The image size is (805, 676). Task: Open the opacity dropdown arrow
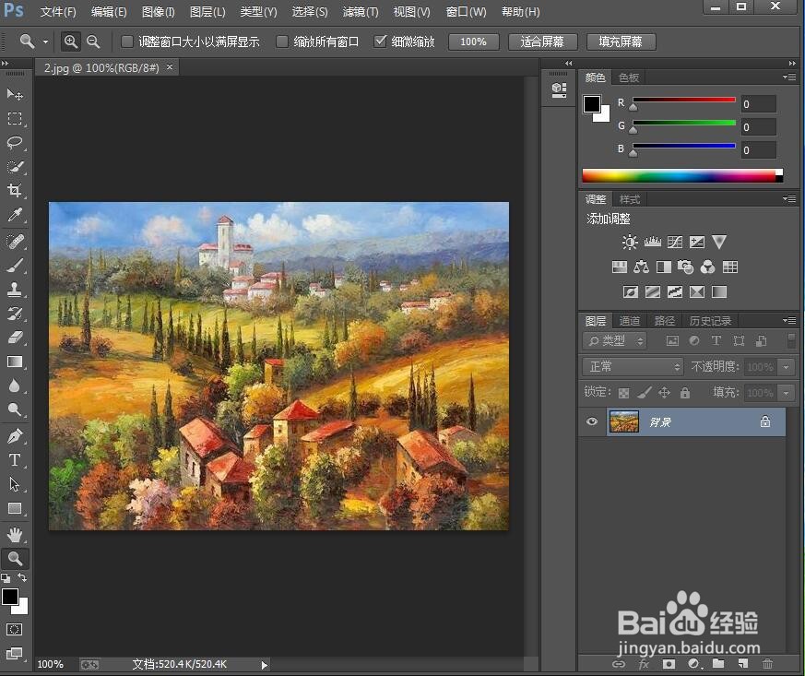(786, 367)
